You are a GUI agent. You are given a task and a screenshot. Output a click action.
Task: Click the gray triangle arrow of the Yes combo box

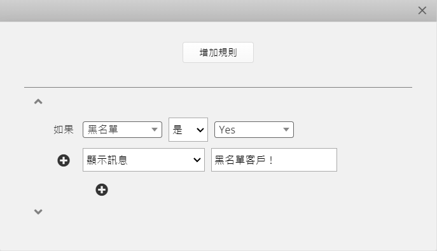pos(286,130)
